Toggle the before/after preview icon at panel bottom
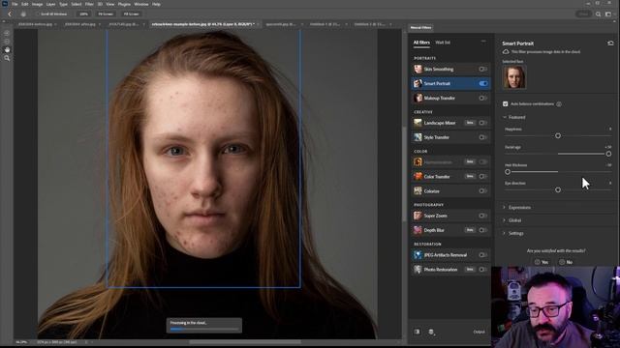Screen dimensions: 620x348 (418, 332)
